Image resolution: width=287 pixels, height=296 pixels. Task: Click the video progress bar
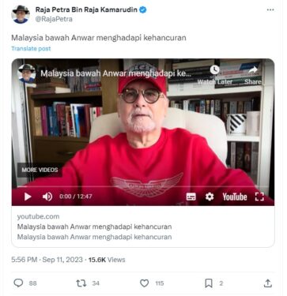[x=143, y=186]
